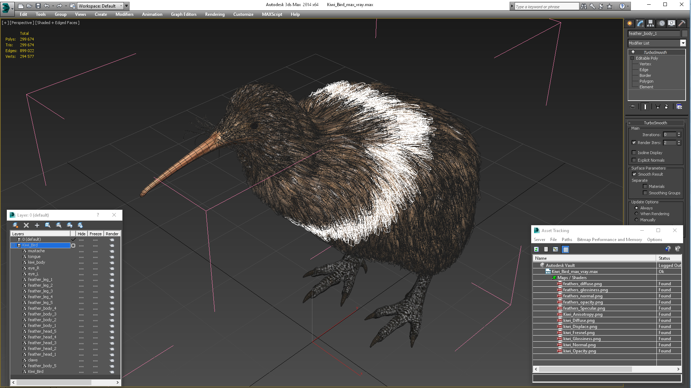Open the Create command panel tab
Viewport: 691px width, 388px height.
pos(630,23)
